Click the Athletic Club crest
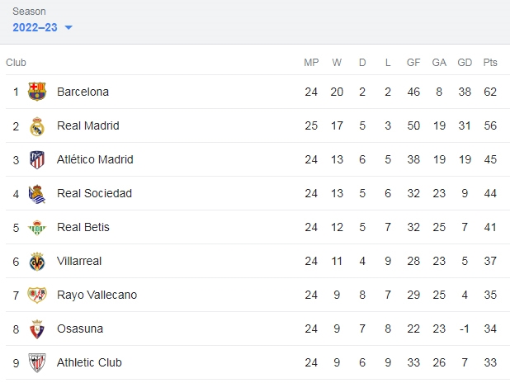Image resolution: width=510 pixels, height=383 pixels. pos(37,363)
